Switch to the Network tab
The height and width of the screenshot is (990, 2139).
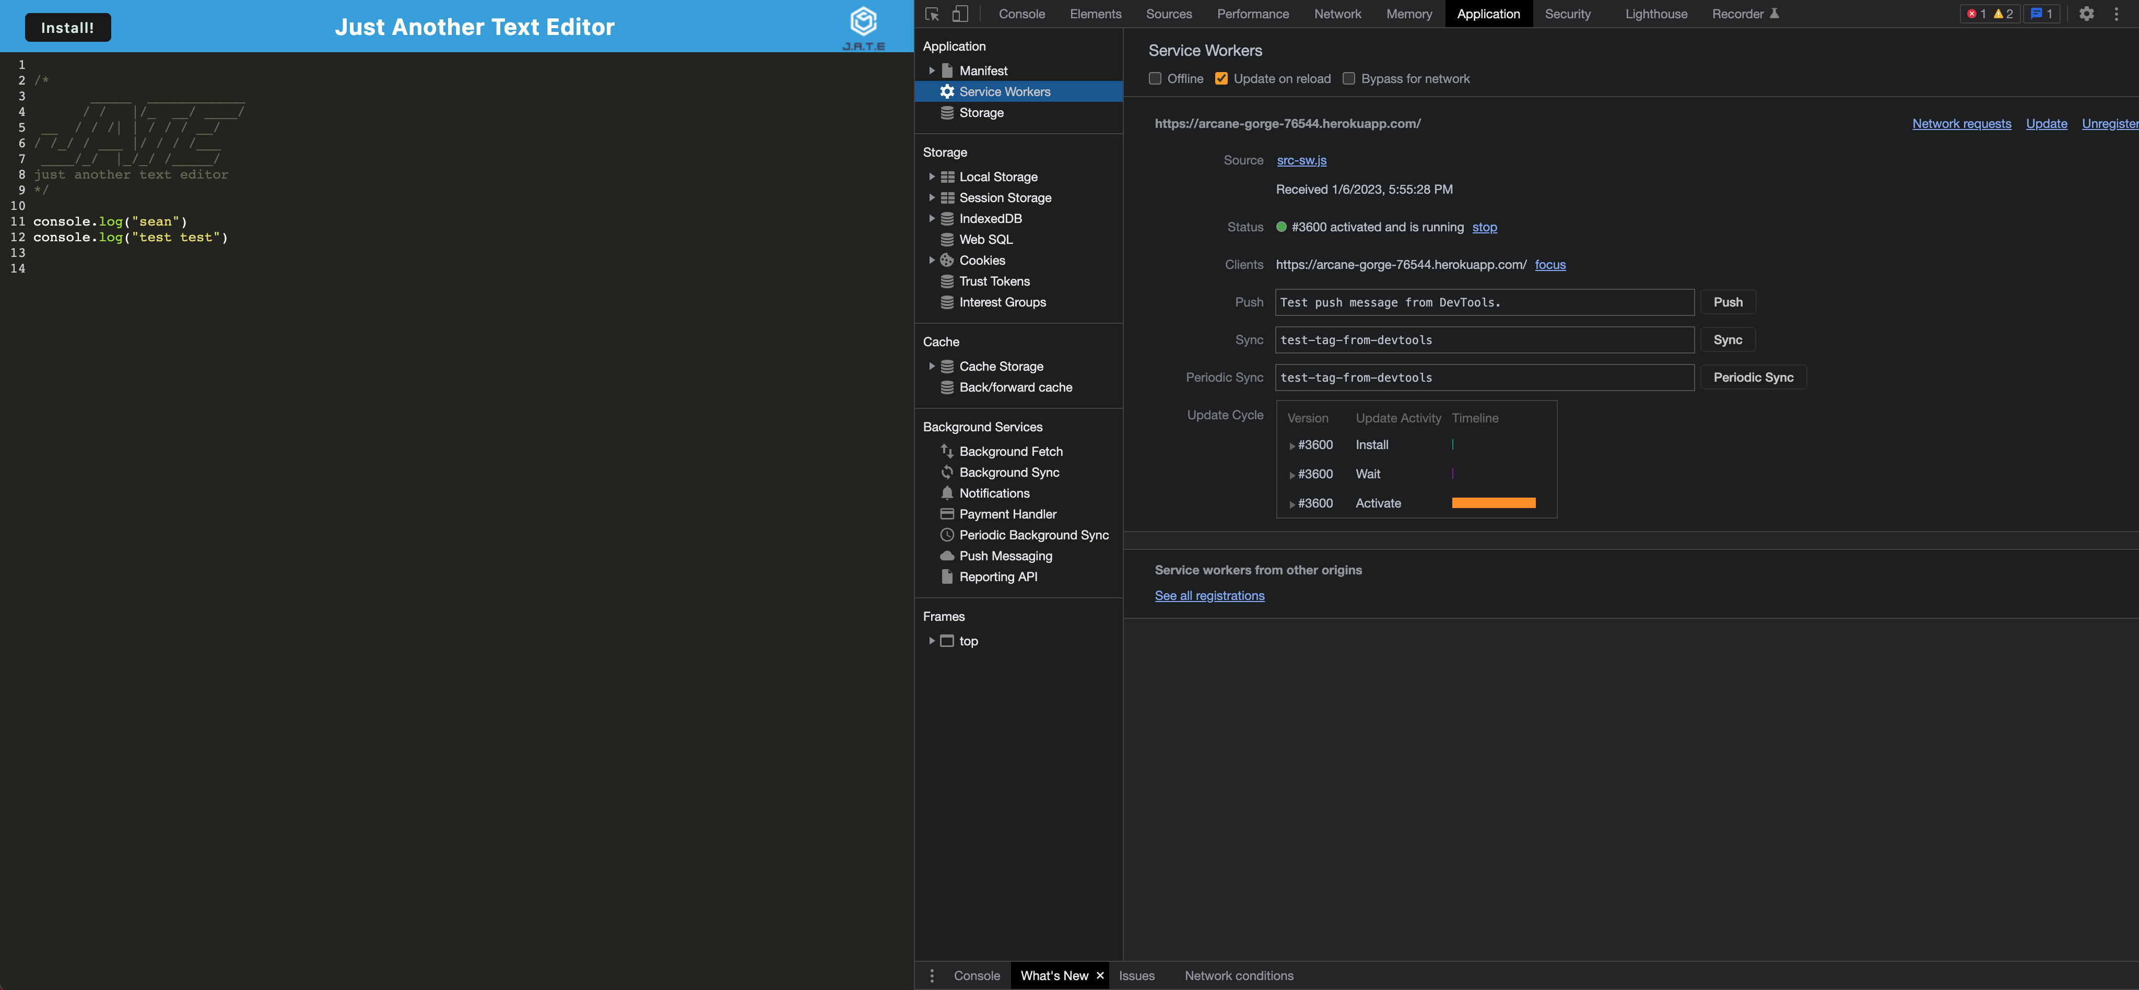click(x=1337, y=14)
